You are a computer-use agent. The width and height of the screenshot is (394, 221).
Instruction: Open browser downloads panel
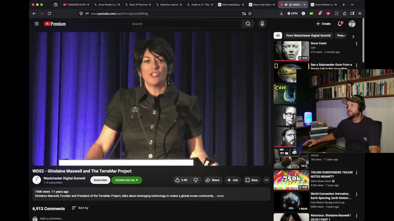pos(281,14)
